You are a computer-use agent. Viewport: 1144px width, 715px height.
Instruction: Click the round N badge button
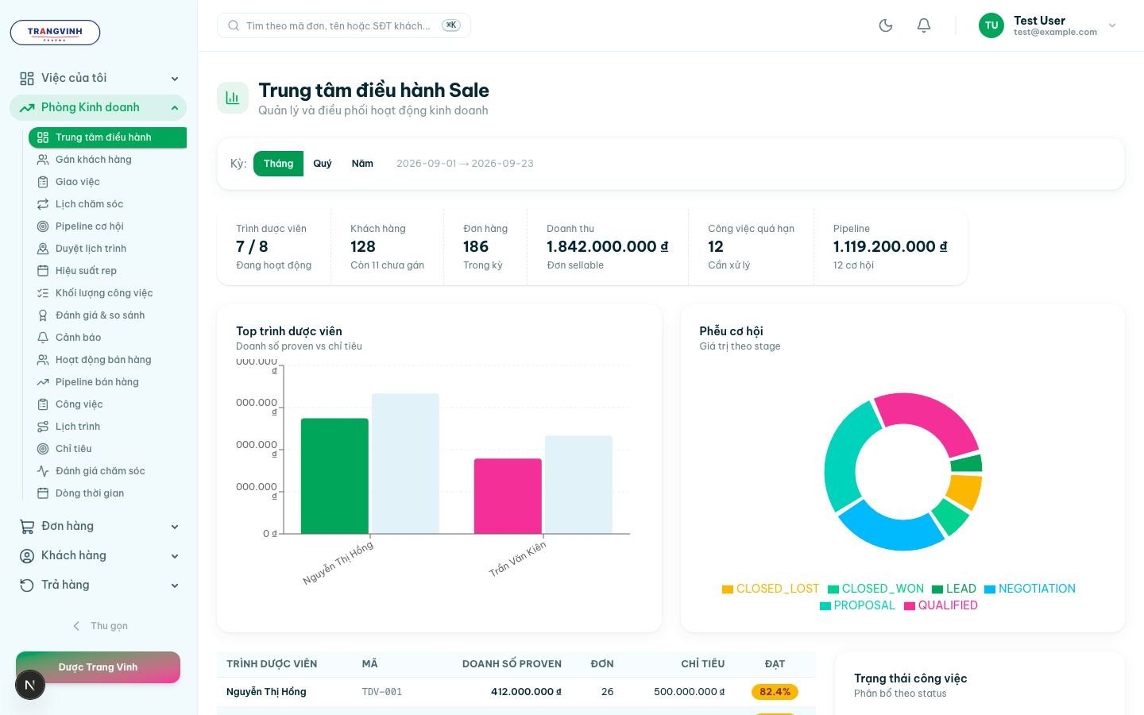pos(30,685)
